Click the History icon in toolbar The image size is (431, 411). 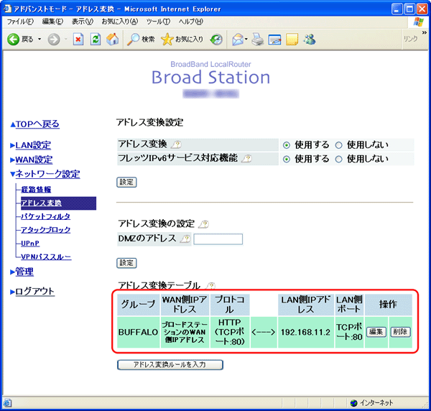(216, 40)
